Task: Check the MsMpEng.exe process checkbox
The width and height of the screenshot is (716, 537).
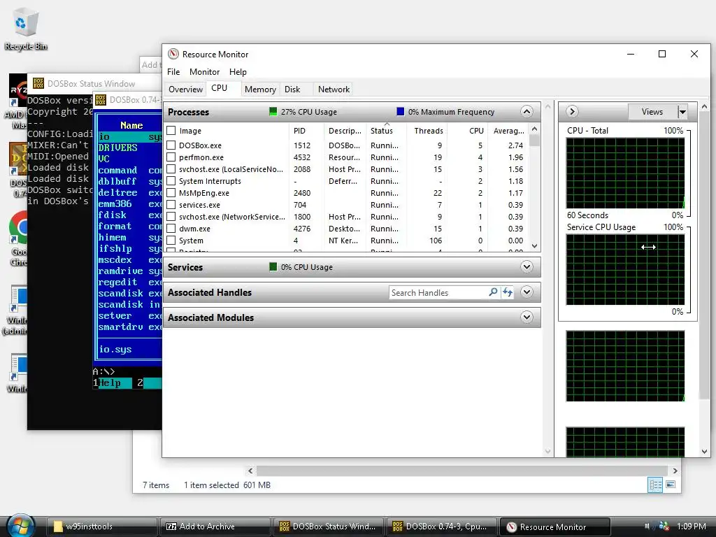Action: (171, 193)
